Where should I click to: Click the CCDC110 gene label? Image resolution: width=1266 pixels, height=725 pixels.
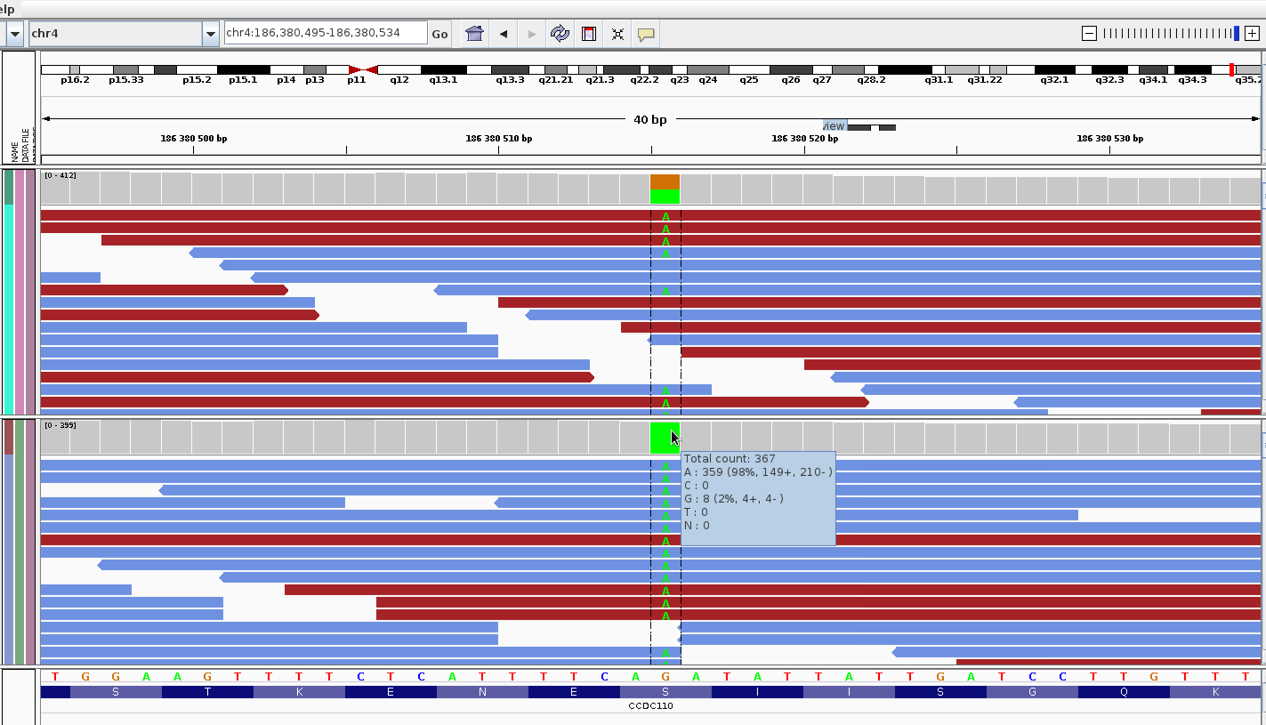pyautogui.click(x=650, y=705)
